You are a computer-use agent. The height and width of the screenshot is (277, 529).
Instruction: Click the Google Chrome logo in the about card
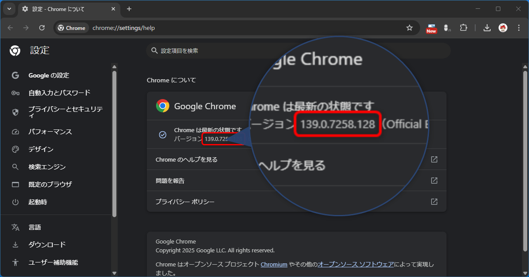[163, 106]
